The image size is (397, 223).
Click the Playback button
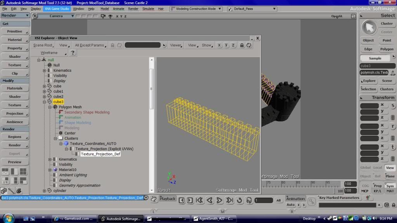(x=167, y=199)
